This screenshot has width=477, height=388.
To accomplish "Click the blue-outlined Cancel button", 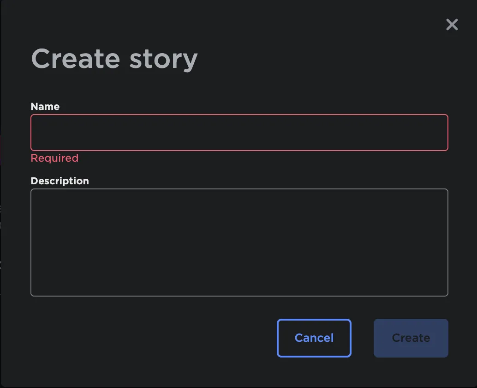I will pyautogui.click(x=314, y=338).
